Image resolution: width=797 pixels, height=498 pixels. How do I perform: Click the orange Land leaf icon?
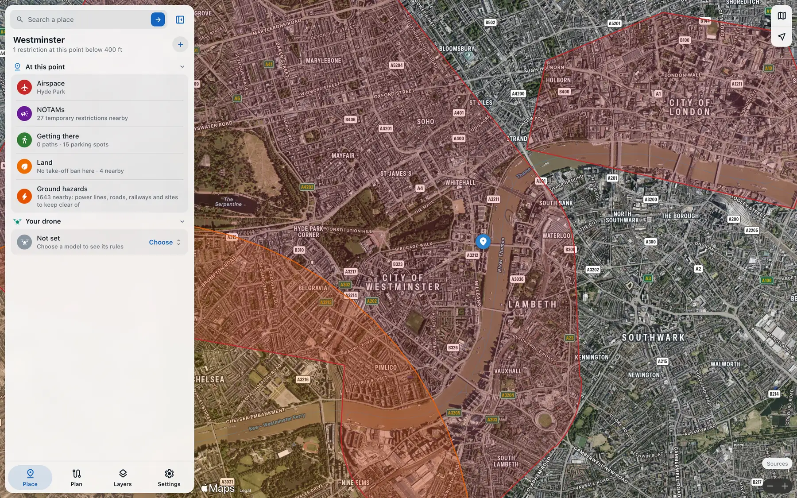pyautogui.click(x=24, y=166)
